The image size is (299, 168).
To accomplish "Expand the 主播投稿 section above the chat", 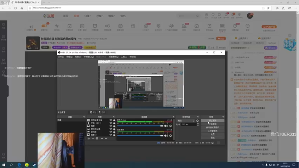I will (241, 38).
